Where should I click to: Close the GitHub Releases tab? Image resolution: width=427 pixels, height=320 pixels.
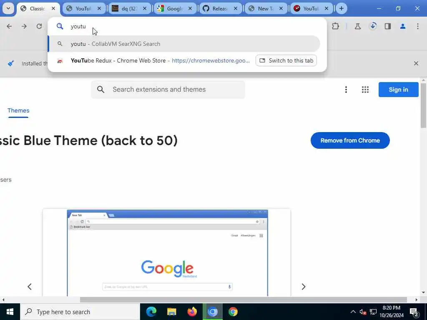click(236, 8)
